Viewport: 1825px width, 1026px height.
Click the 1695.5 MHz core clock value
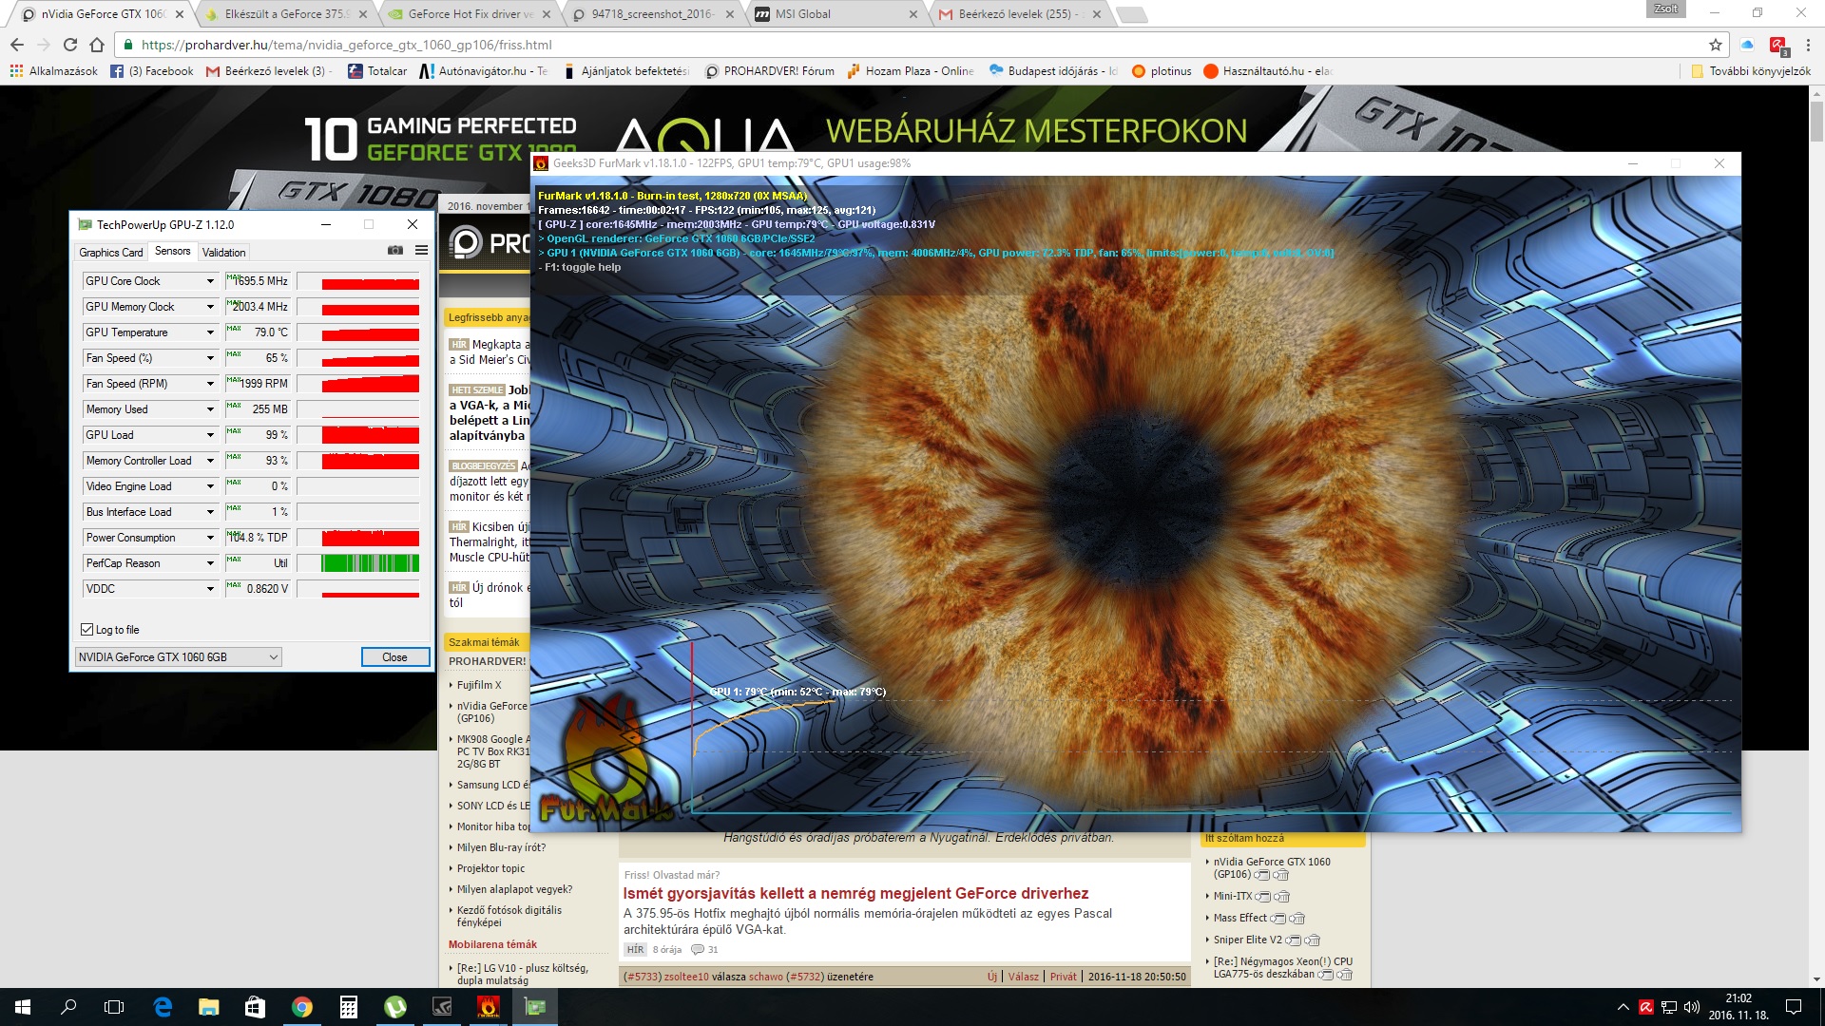coord(259,281)
